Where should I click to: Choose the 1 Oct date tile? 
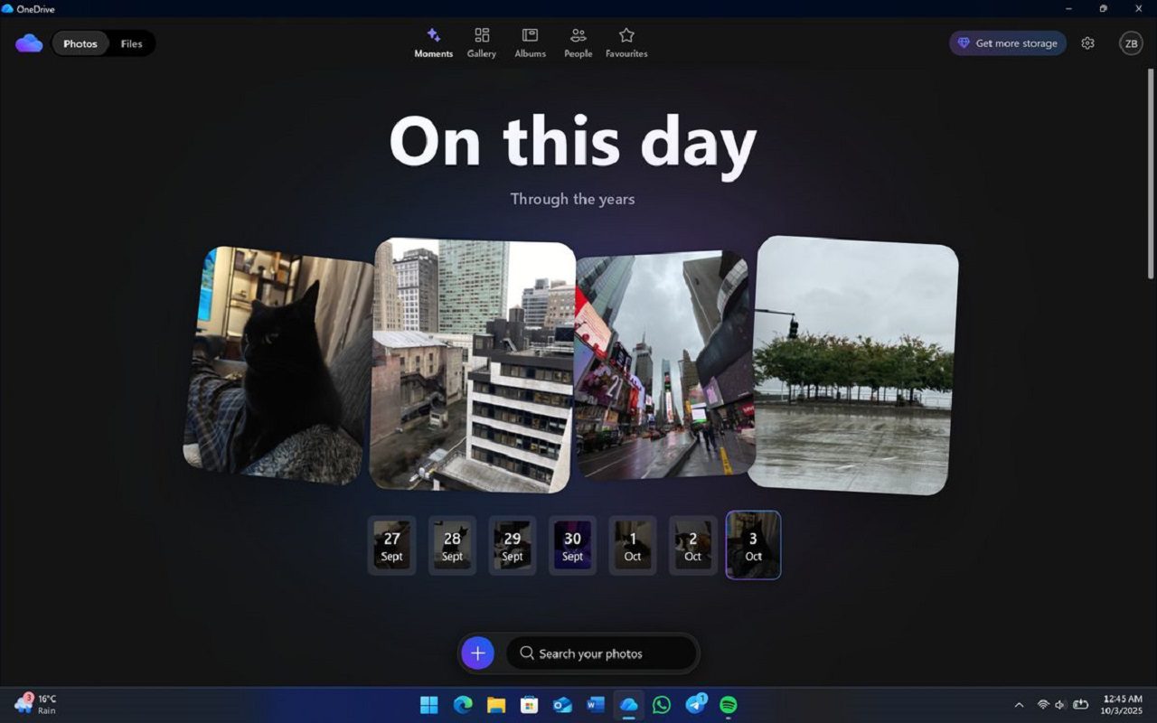tap(632, 546)
